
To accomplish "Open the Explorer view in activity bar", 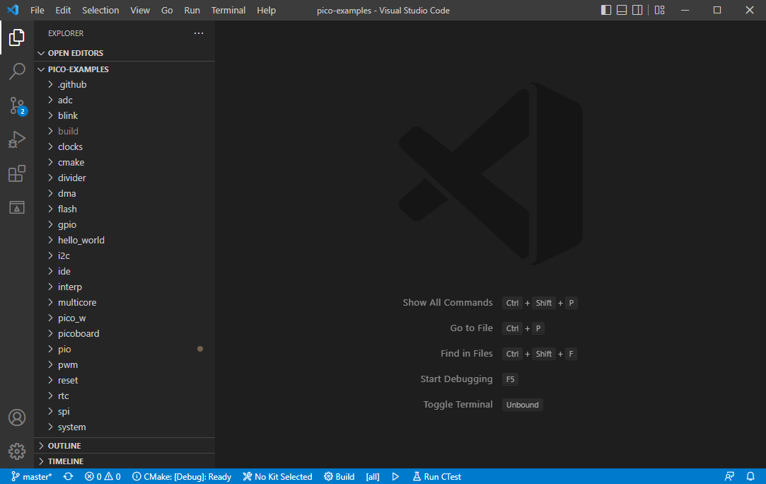I will point(16,38).
